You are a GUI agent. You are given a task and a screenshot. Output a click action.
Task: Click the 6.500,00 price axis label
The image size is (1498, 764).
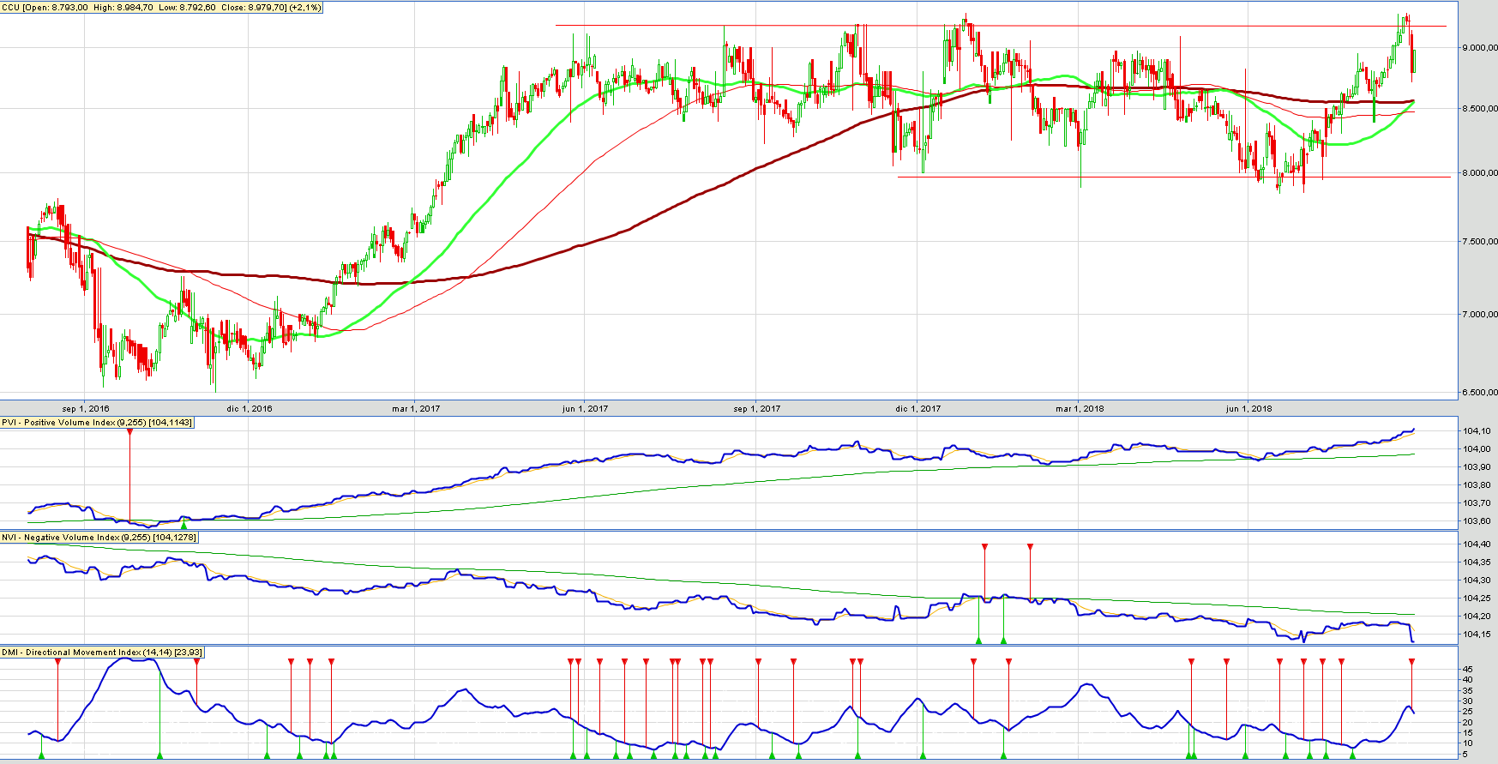[x=1479, y=393]
